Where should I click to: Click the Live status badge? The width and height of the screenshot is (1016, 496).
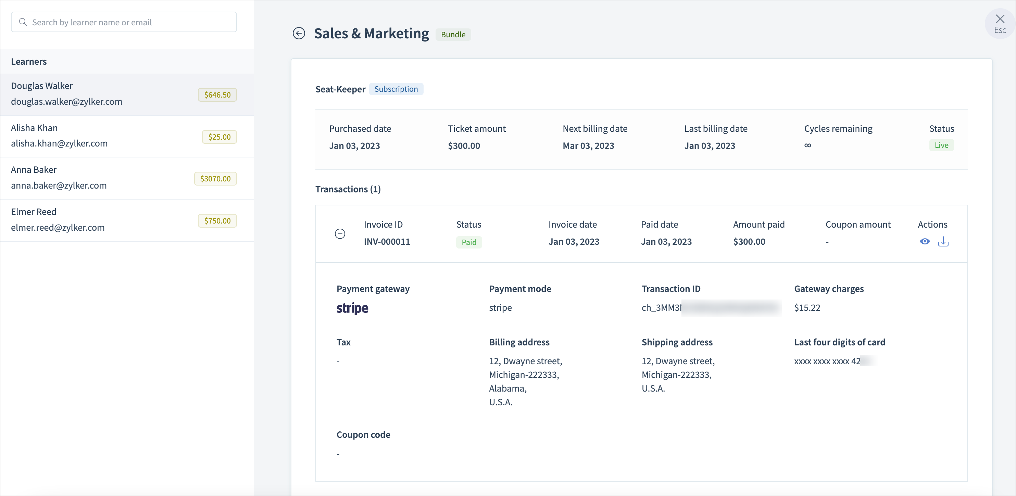click(x=941, y=145)
